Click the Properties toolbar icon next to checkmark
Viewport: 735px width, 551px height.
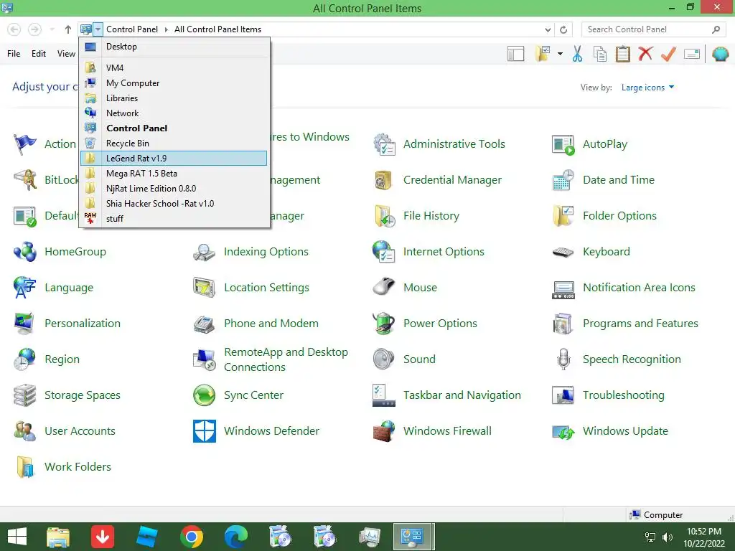(x=692, y=54)
